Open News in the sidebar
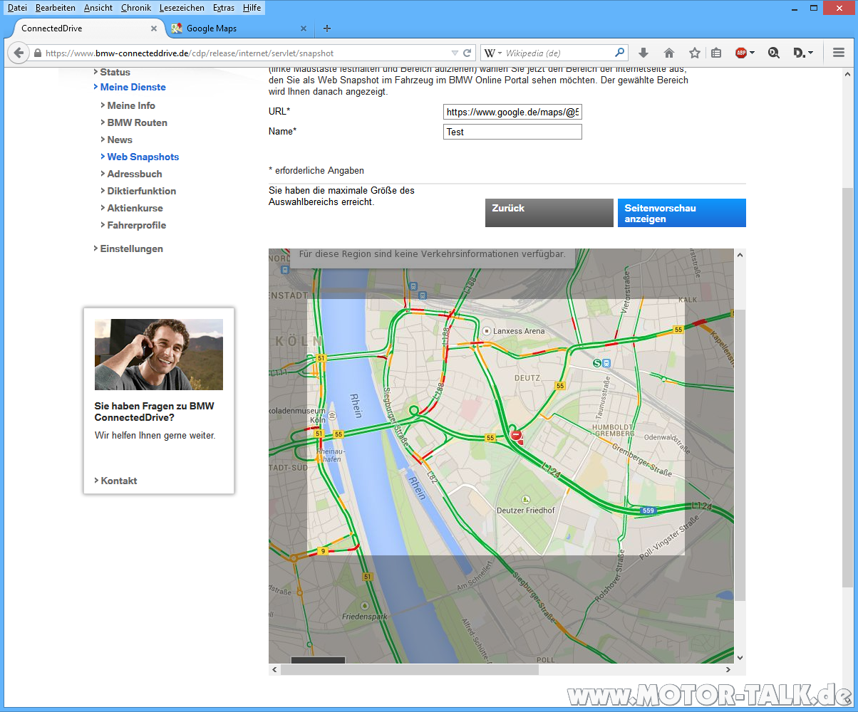 [120, 140]
